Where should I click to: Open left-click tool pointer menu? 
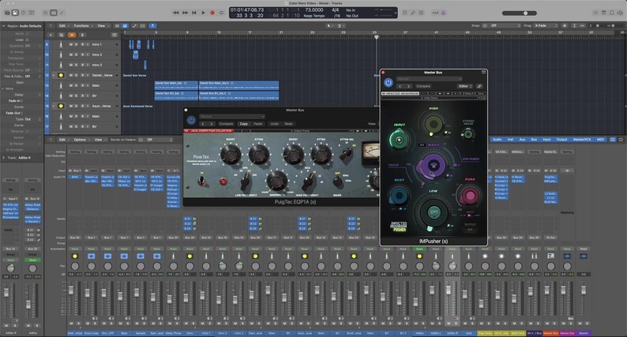pos(329,25)
